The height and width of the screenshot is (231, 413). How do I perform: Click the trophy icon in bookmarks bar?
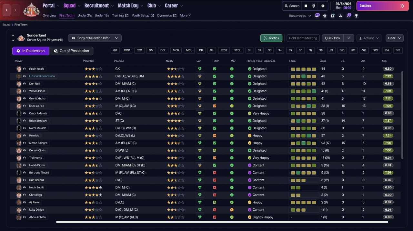tap(356, 15)
